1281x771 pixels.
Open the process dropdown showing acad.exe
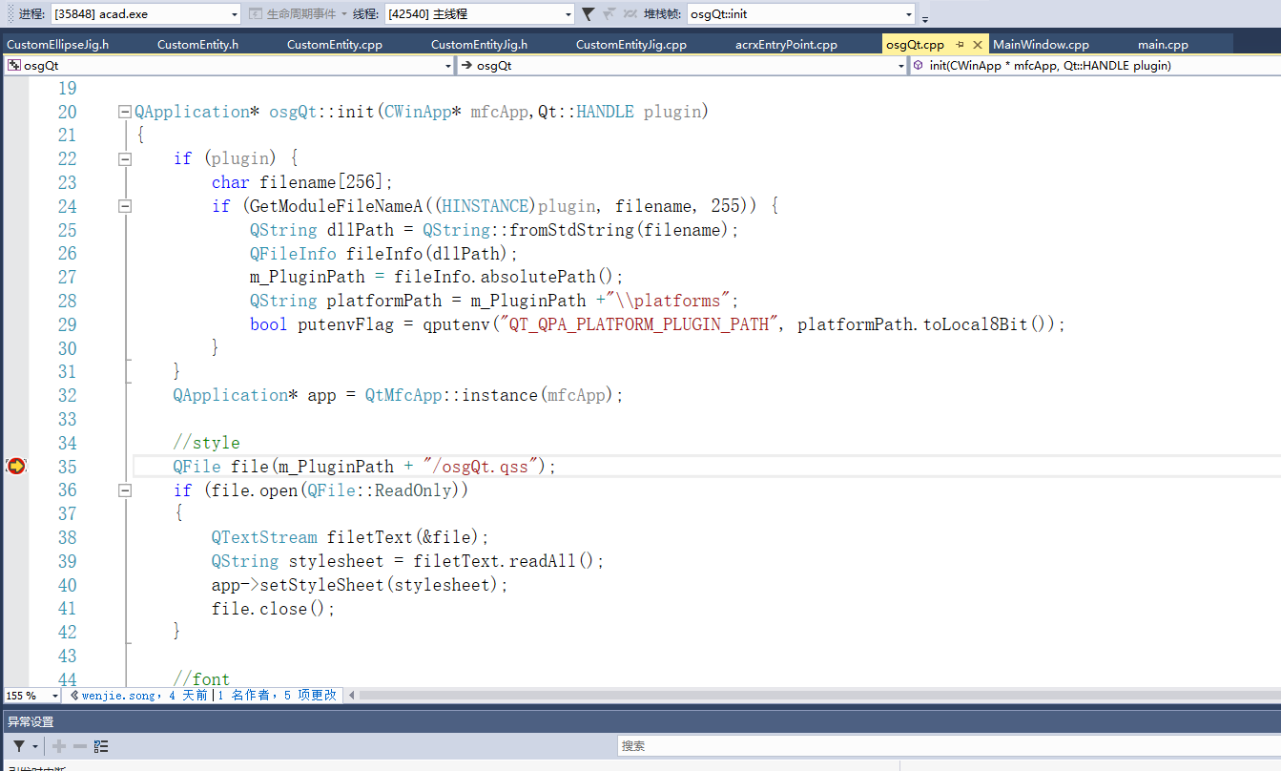(146, 13)
